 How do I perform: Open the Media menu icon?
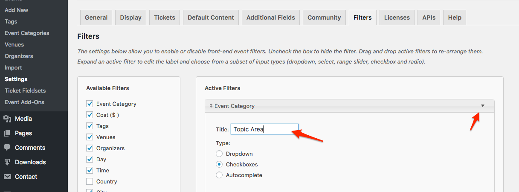(7, 119)
